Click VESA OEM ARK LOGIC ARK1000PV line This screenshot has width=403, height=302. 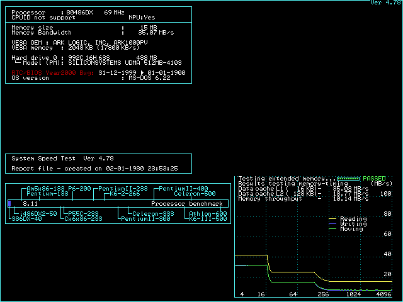pos(80,42)
